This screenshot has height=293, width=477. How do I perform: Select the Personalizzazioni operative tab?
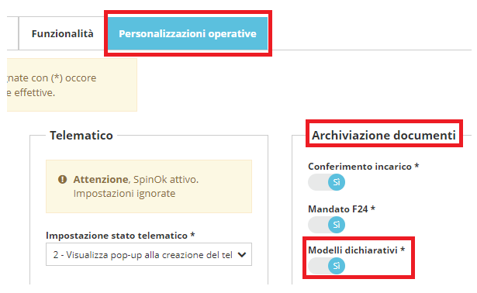[x=188, y=33]
